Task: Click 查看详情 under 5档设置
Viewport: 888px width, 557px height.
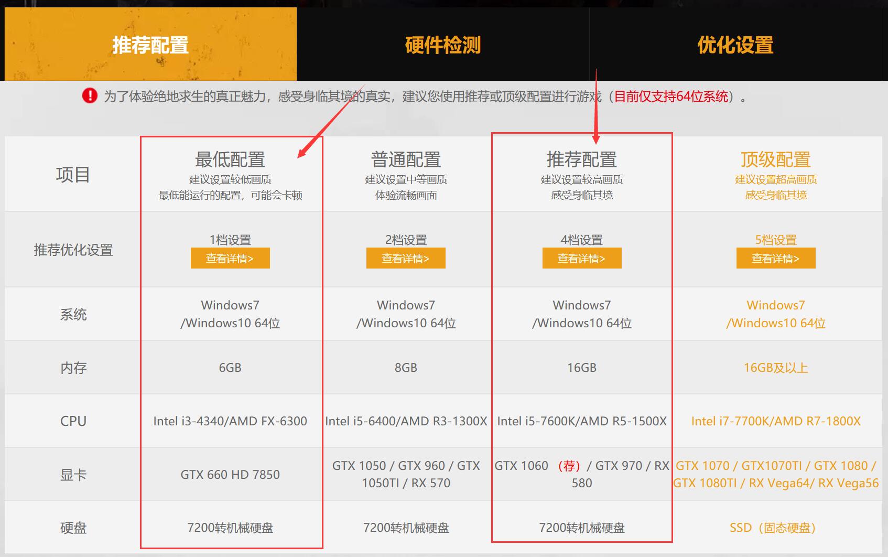Action: pos(776,258)
